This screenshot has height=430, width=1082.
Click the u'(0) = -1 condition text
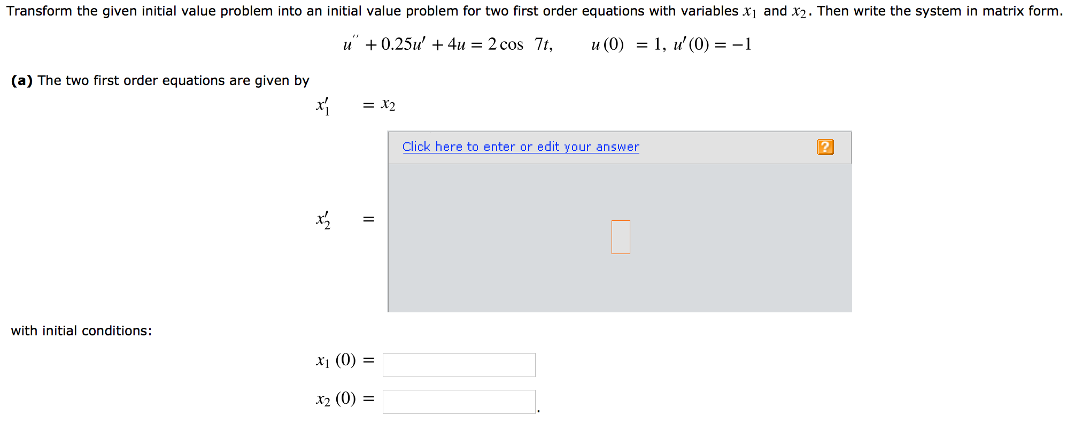click(x=711, y=44)
